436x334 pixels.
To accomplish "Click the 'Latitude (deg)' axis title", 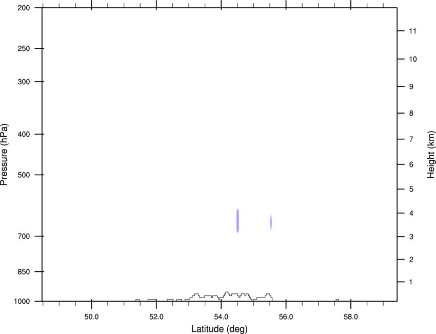I will [x=219, y=329].
